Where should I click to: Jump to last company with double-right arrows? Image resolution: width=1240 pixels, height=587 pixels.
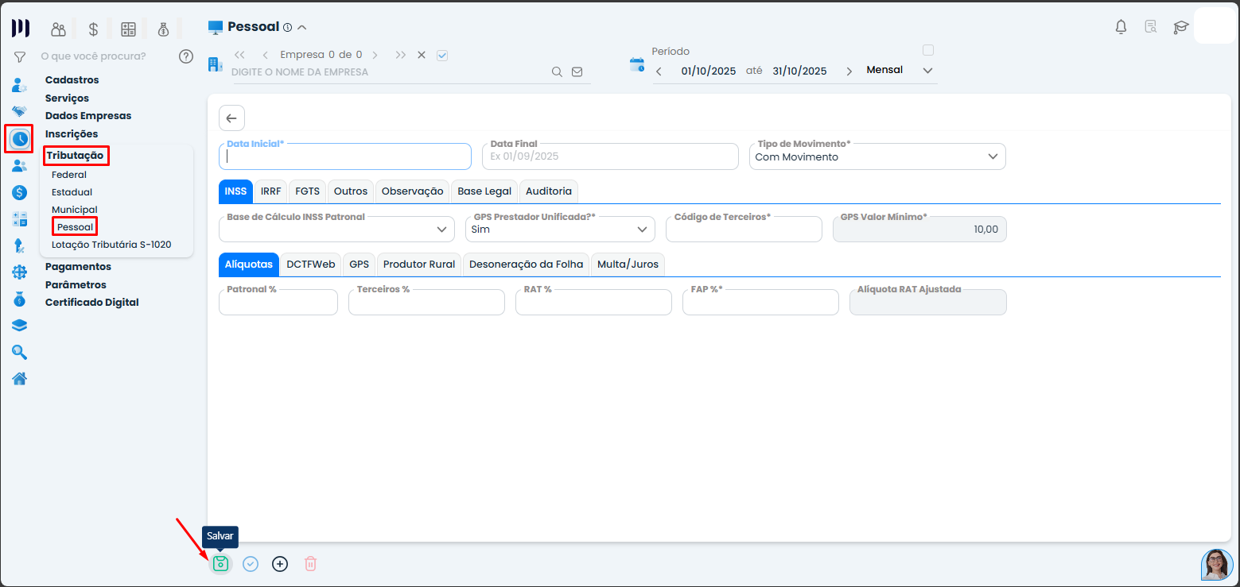(x=400, y=55)
